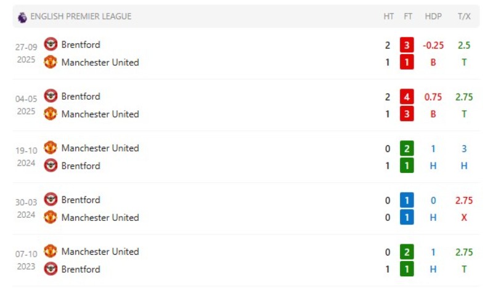Select Manchester United's crest in the 04-05-2025 match
The width and height of the screenshot is (493, 288).
point(51,113)
